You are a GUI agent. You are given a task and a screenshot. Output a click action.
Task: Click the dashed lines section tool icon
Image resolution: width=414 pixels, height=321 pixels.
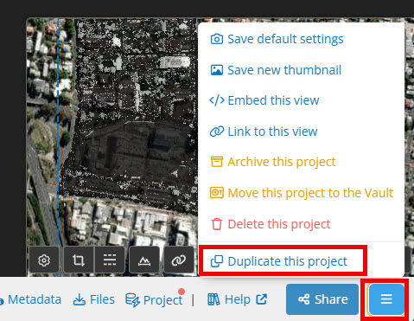coord(110,260)
